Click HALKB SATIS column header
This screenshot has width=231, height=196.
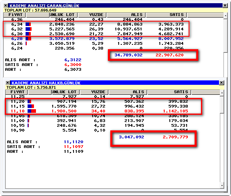pos(169,92)
